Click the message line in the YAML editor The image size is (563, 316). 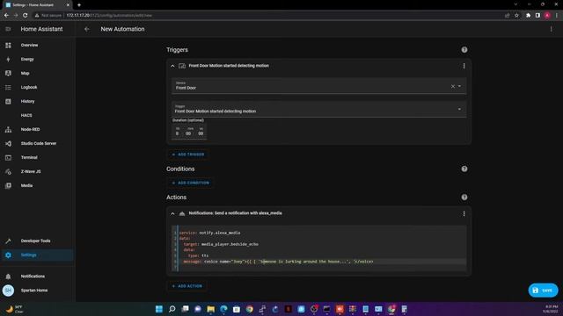coord(278,262)
